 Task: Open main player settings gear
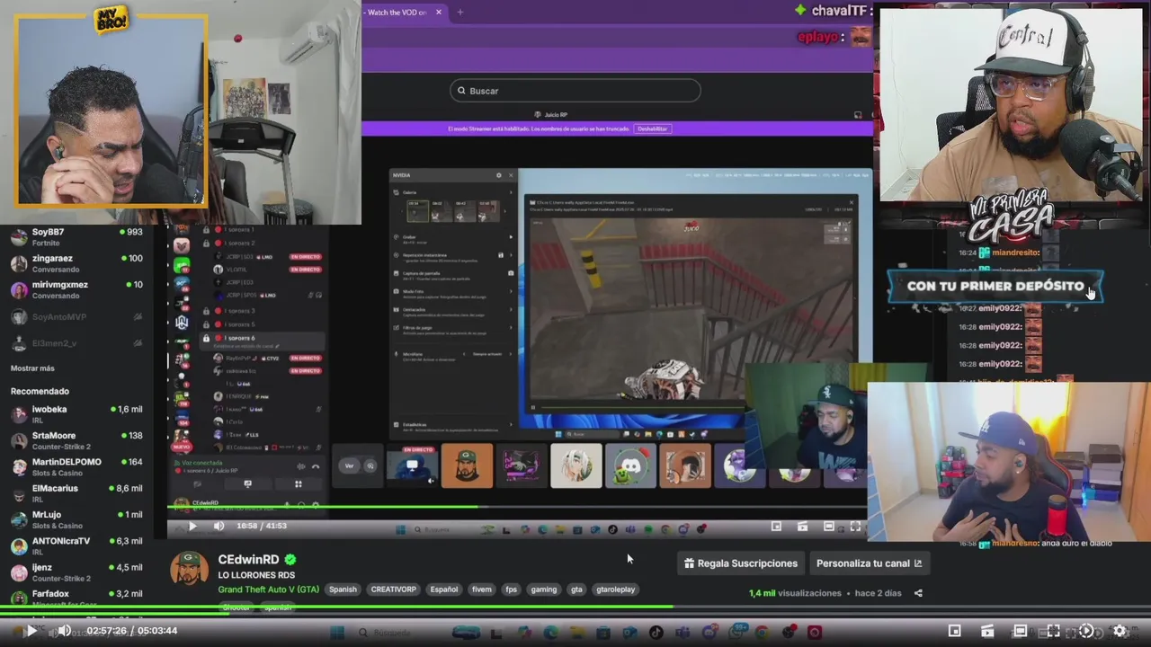[1120, 631]
